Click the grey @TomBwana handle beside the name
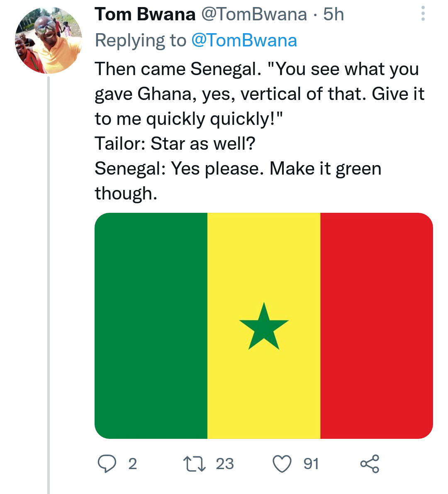 point(254,15)
